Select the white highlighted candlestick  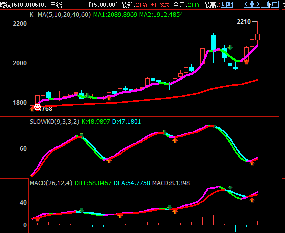[208, 38]
